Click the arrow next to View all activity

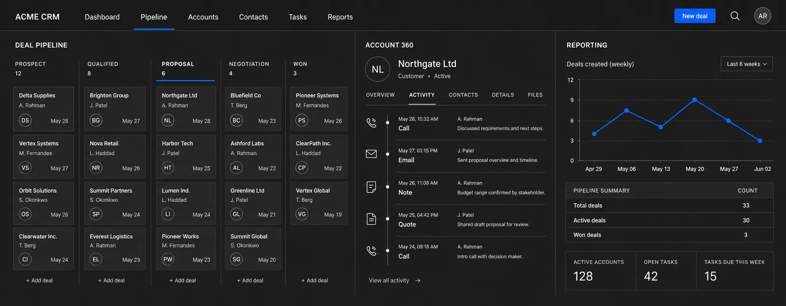[x=418, y=280]
